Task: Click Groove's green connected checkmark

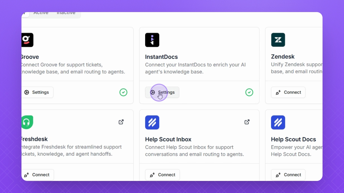Action: 123,92
